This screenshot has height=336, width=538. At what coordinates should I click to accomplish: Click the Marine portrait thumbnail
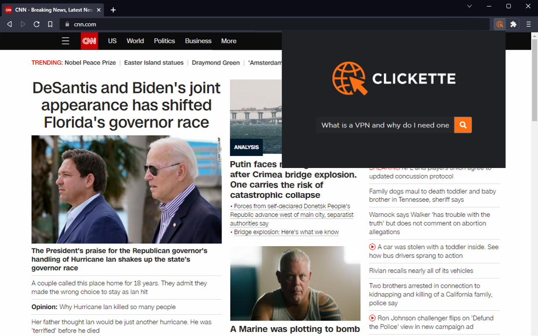[295, 283]
